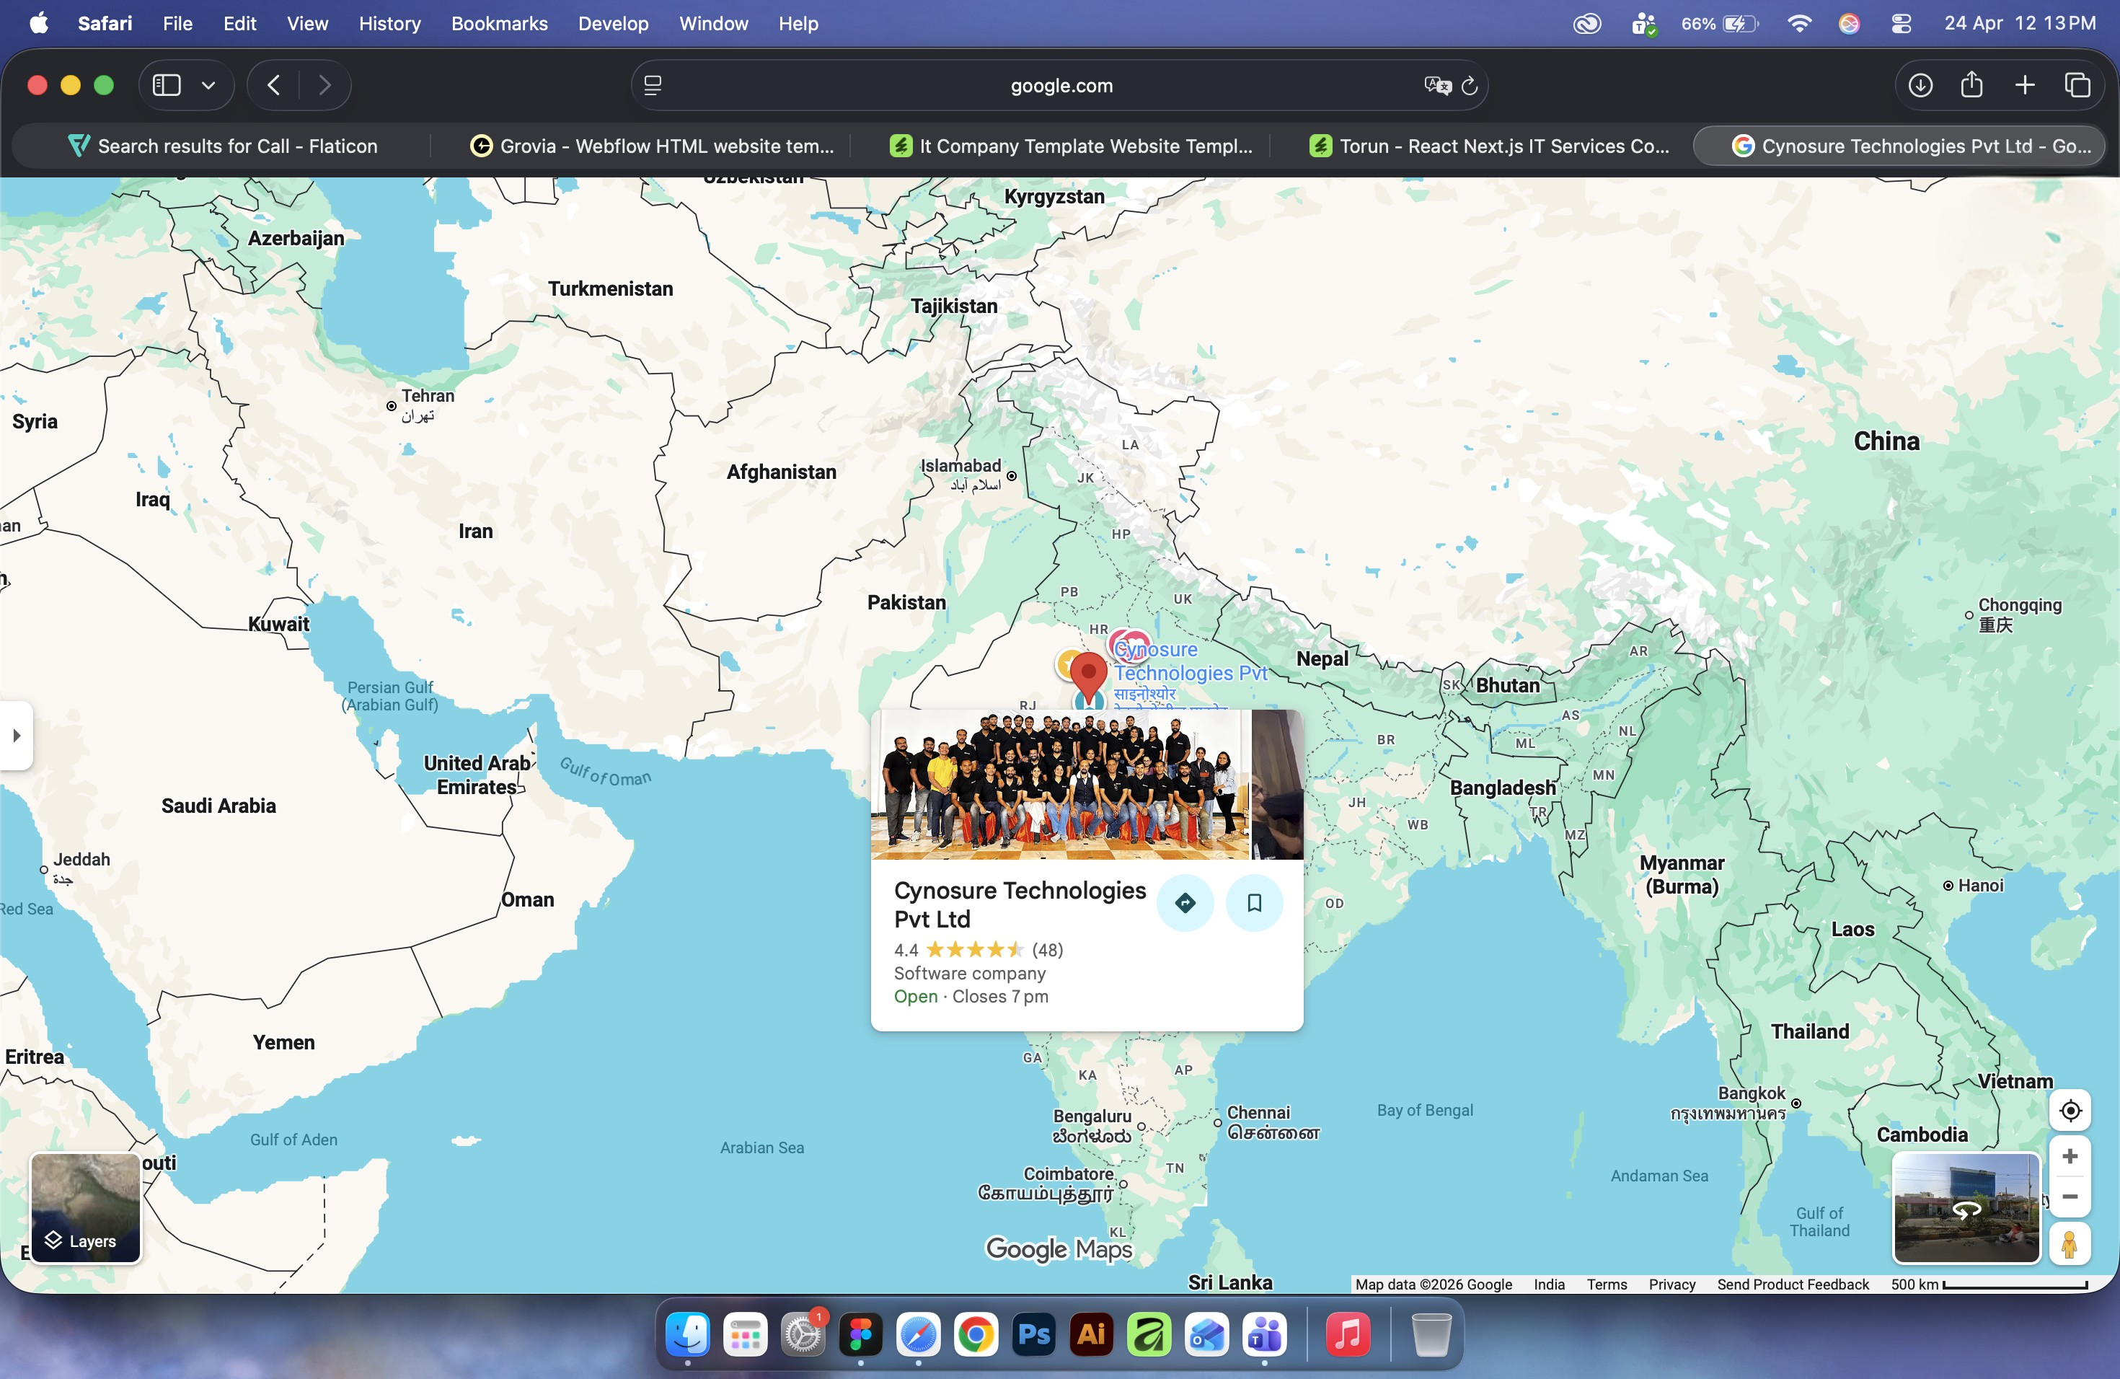This screenshot has width=2120, height=1379.
Task: Switch to the Torun React Next.js tab
Action: (x=1490, y=146)
